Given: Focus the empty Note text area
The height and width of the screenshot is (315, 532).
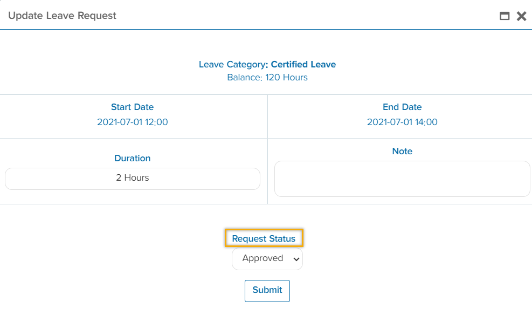Looking at the screenshot, I should [402, 179].
